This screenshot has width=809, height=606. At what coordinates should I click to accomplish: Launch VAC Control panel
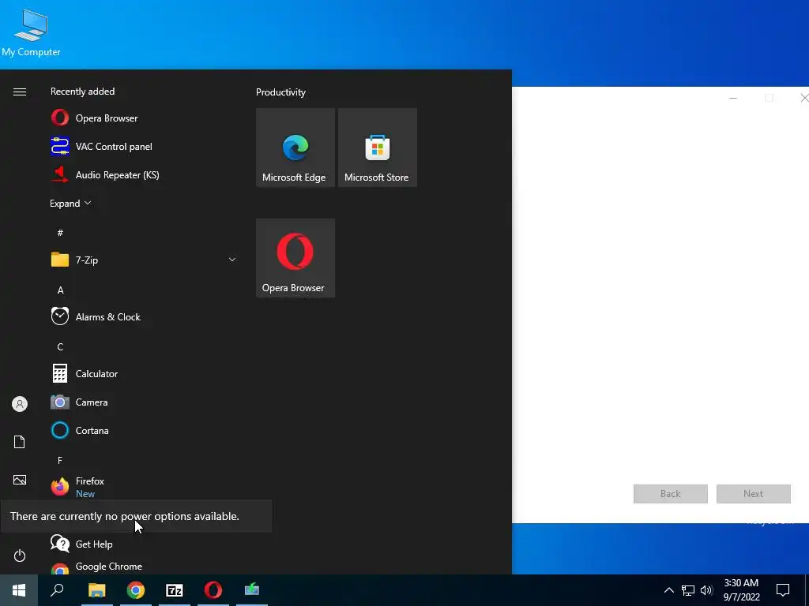pyautogui.click(x=145, y=146)
